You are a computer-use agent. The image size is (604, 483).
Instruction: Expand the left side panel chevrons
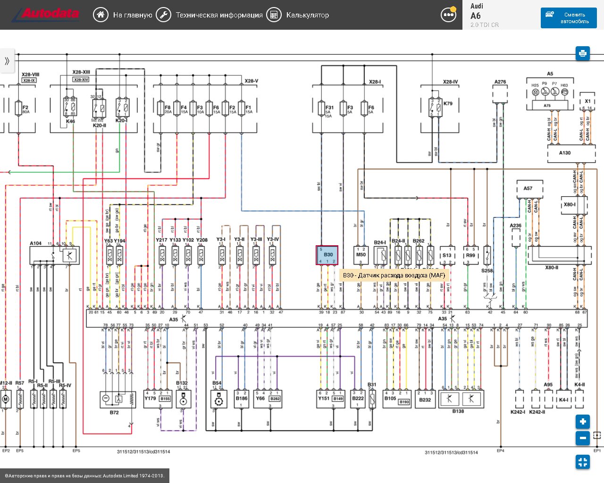[x=7, y=61]
